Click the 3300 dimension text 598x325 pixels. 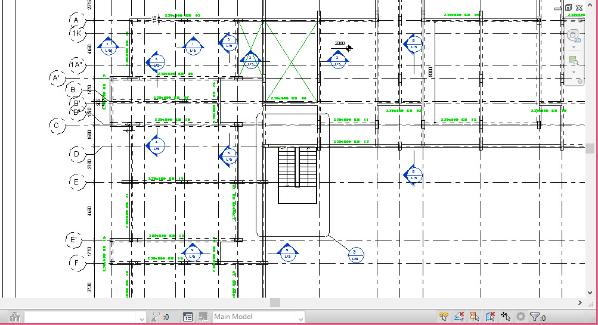[339, 43]
